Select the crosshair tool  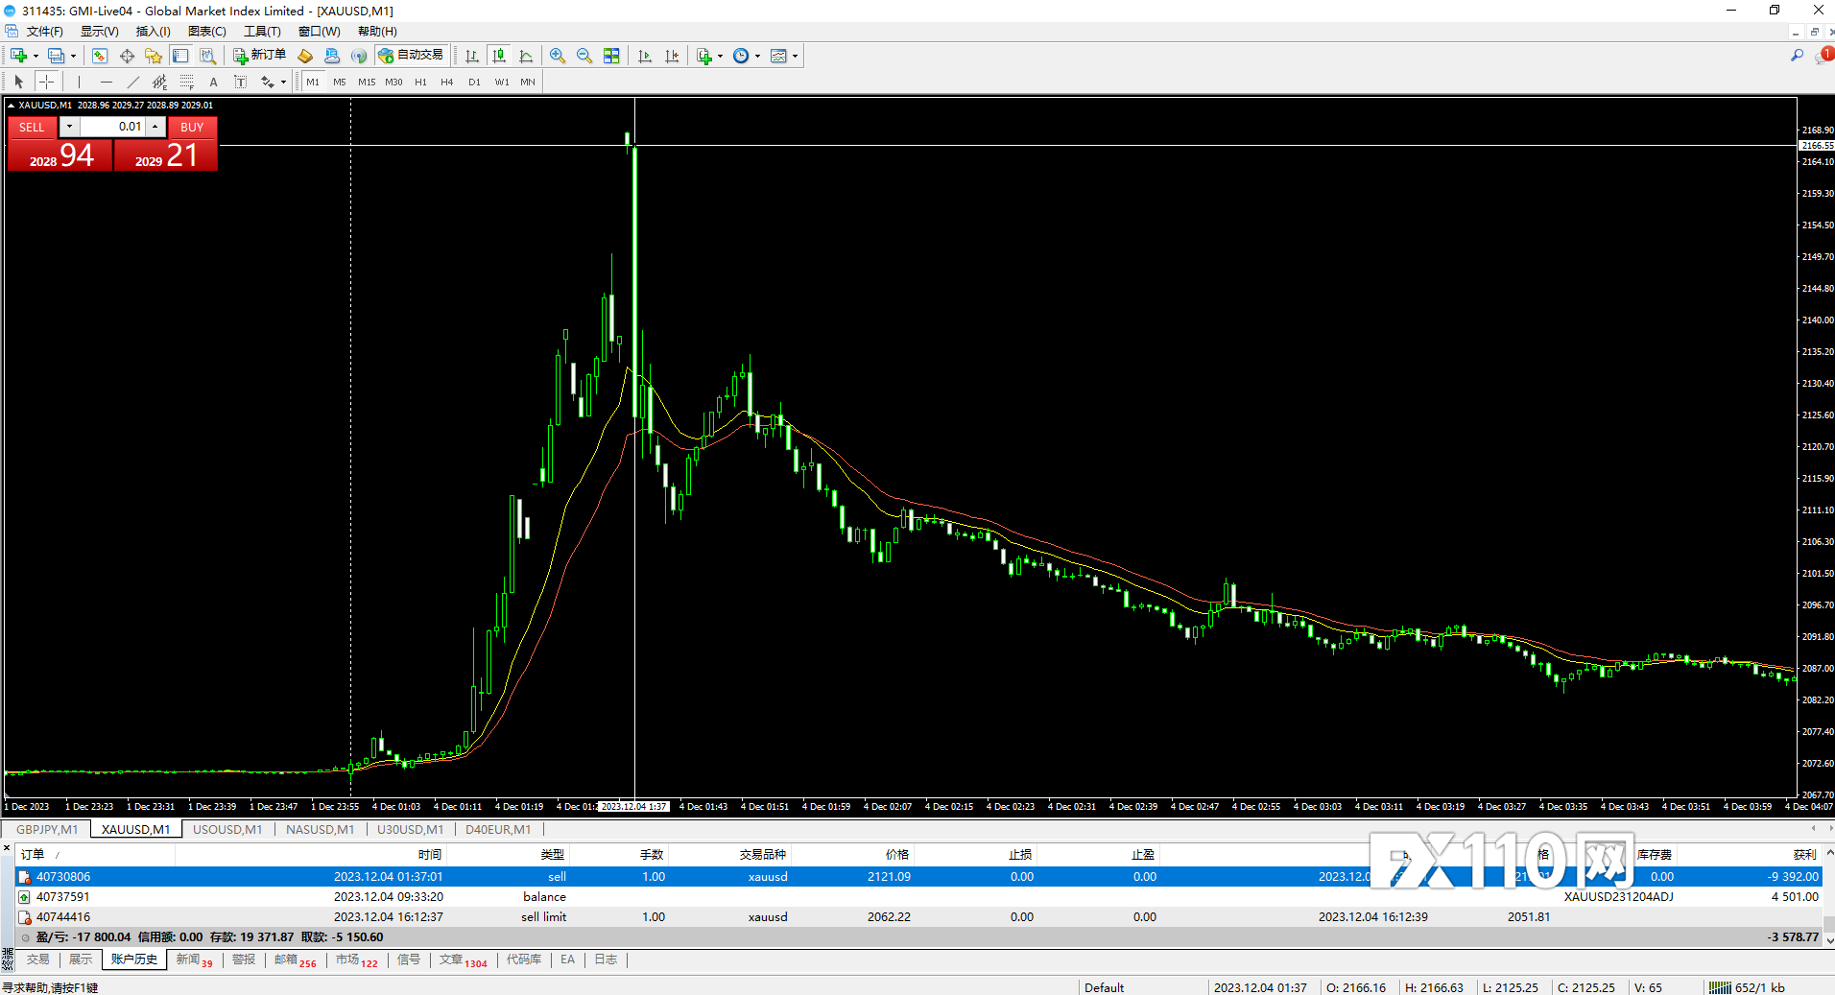click(46, 82)
